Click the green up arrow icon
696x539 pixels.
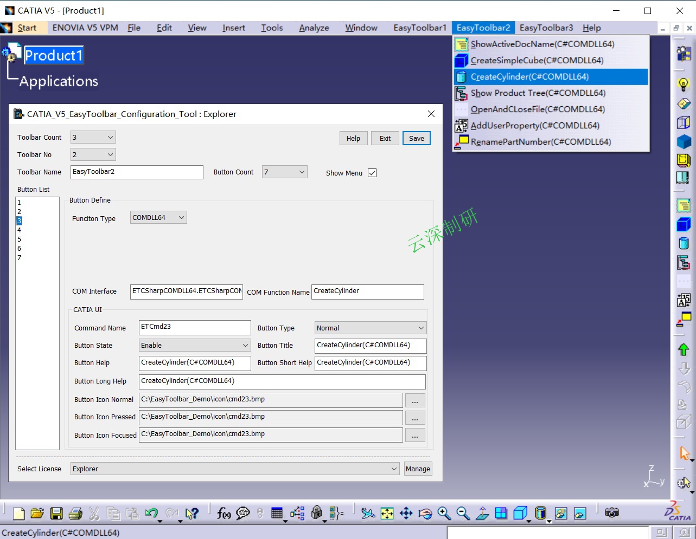point(684,349)
